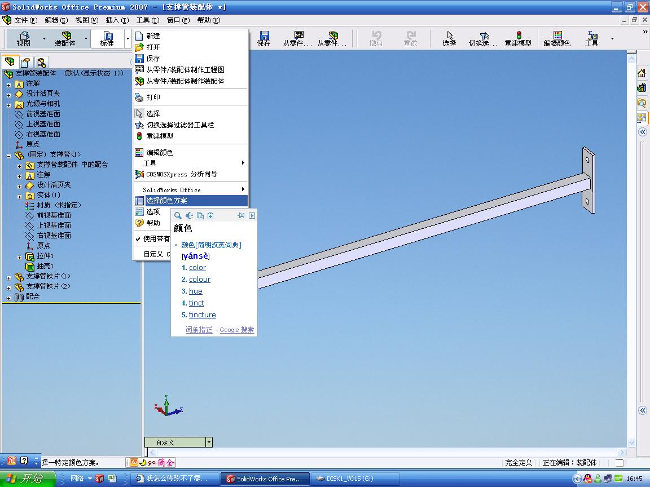
Task: Click the search magnifier in dictionary popup
Action: pos(178,215)
